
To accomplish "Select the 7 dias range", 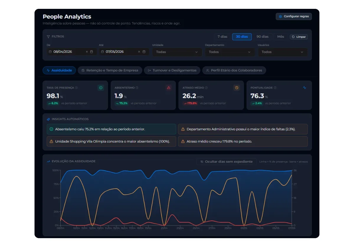I will pyautogui.click(x=222, y=37).
